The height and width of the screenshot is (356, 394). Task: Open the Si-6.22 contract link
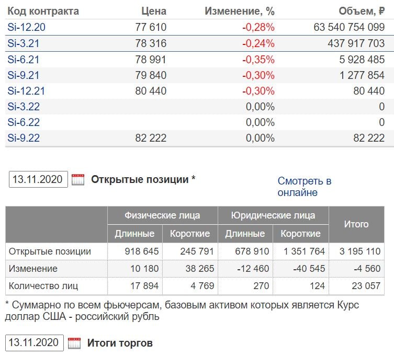[24, 122]
